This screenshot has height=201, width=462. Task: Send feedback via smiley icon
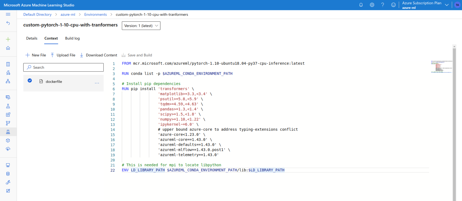tap(393, 5)
